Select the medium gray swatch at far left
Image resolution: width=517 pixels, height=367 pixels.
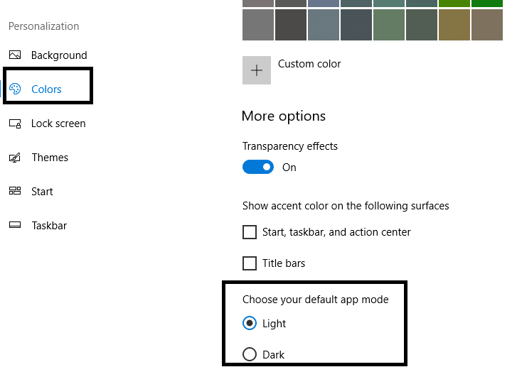click(257, 25)
